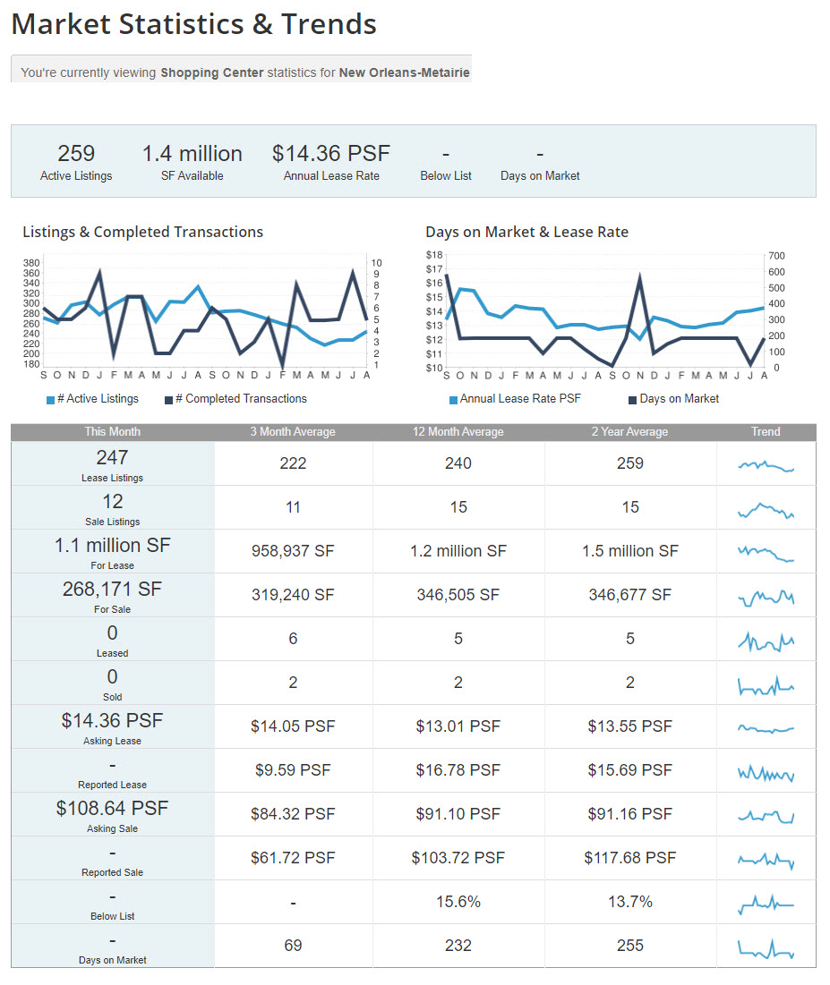Viewport: 830px width, 985px height.
Task: Click the Days on Market & Lease Rate line chart
Action: click(x=606, y=314)
